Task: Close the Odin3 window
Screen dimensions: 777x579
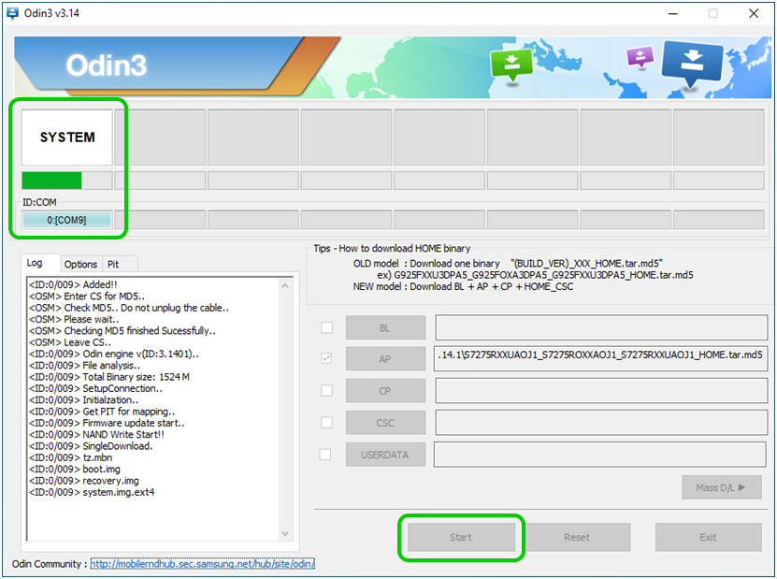Action: click(754, 13)
